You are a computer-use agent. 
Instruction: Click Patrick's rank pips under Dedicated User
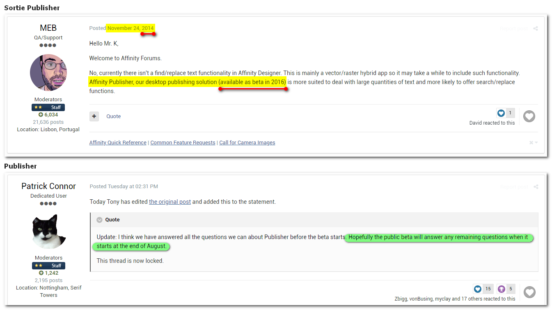(48, 204)
